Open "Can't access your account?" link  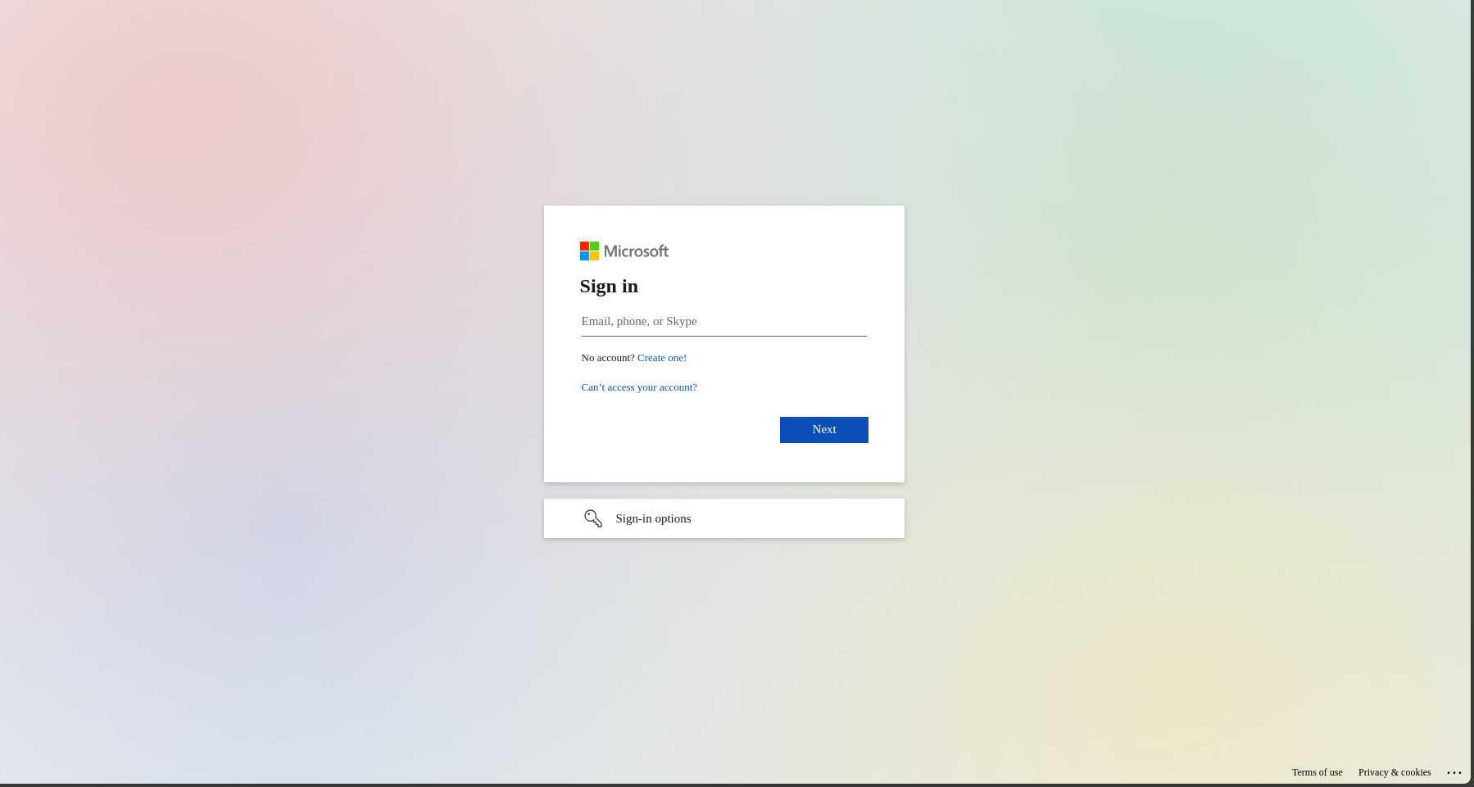639,387
